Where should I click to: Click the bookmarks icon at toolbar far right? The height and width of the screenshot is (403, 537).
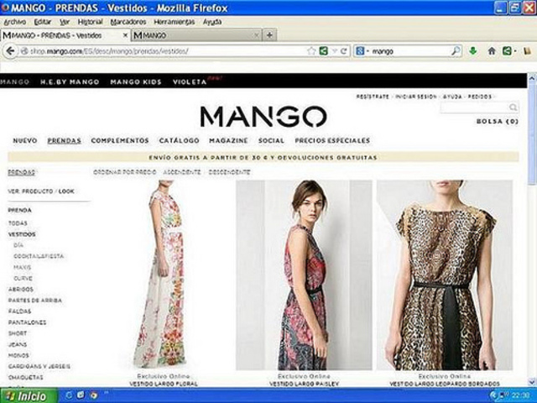tap(527, 51)
